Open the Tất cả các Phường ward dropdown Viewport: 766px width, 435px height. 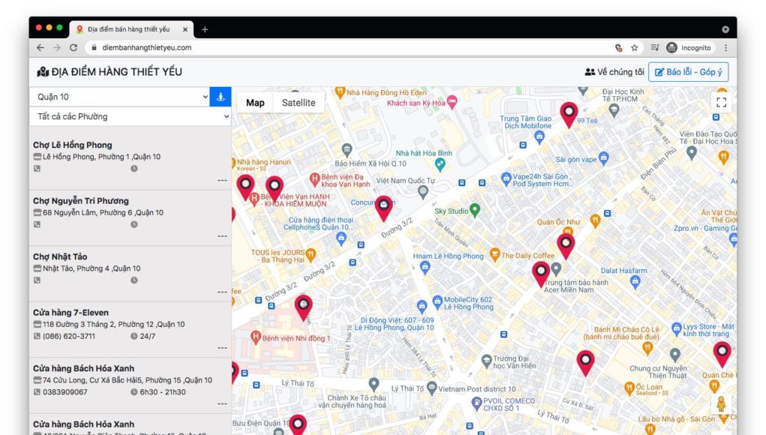coord(130,116)
